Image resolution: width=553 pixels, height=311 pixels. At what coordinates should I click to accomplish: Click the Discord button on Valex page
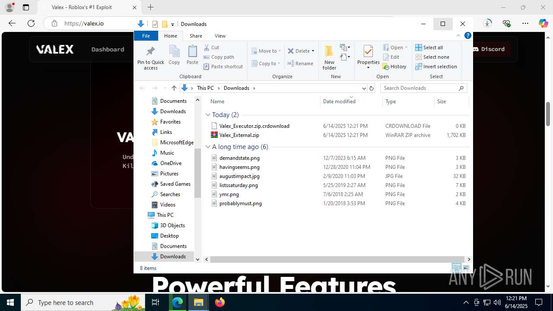click(488, 49)
